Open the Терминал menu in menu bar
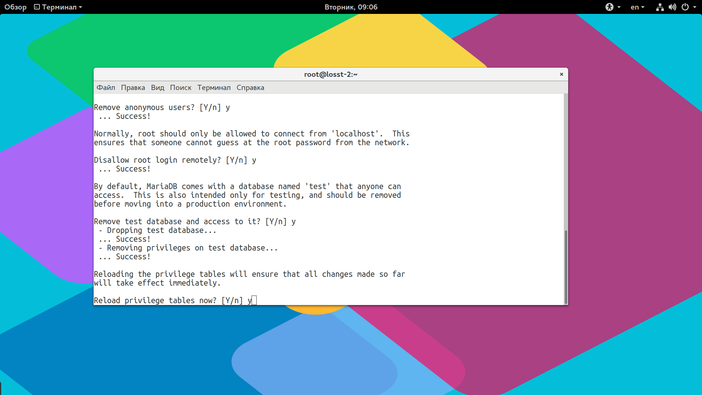Screen dimensions: 702x395 click(x=214, y=87)
